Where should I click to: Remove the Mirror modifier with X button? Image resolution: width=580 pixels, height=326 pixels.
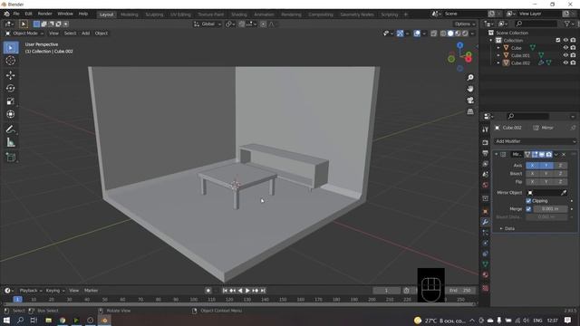pyautogui.click(x=564, y=154)
